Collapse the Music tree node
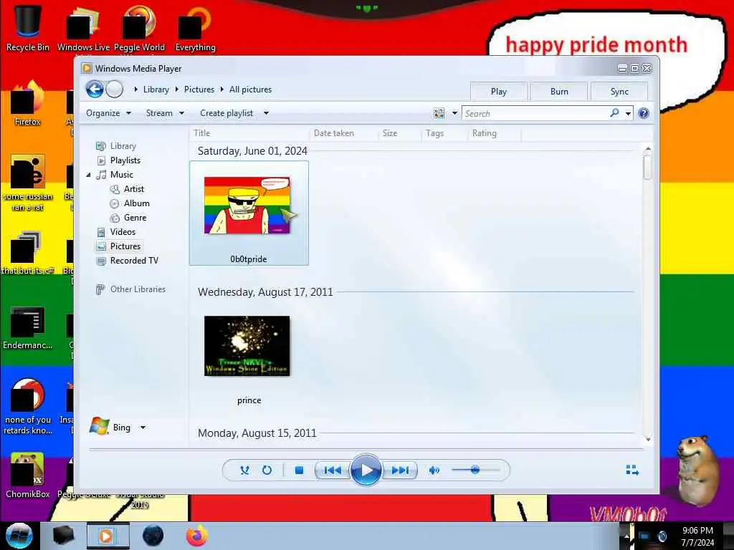 coord(88,175)
